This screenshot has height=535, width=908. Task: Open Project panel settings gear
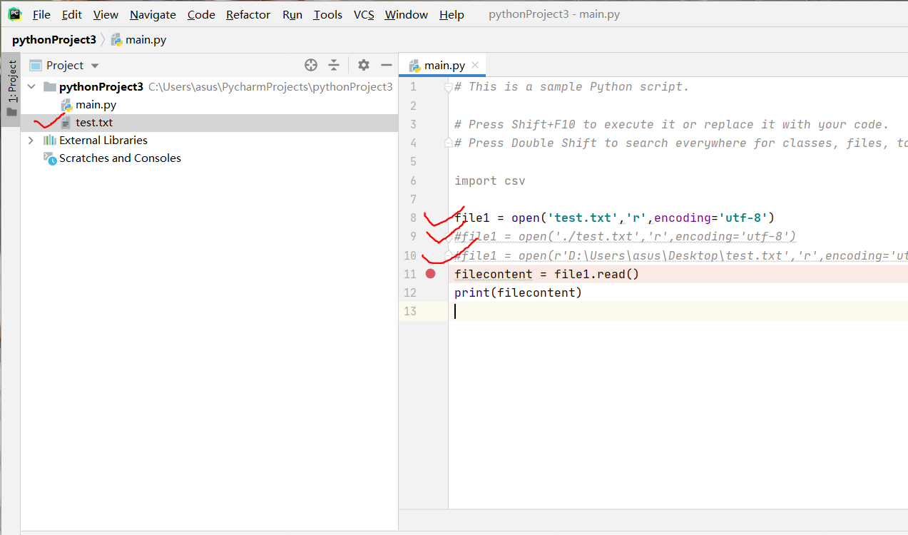click(364, 65)
